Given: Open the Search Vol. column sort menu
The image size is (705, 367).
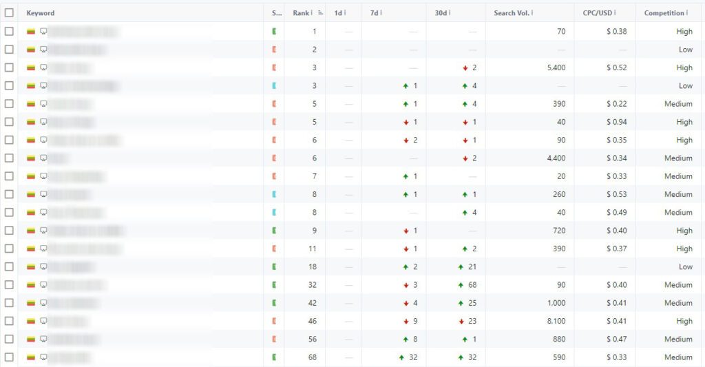Looking at the screenshot, I should pyautogui.click(x=533, y=13).
